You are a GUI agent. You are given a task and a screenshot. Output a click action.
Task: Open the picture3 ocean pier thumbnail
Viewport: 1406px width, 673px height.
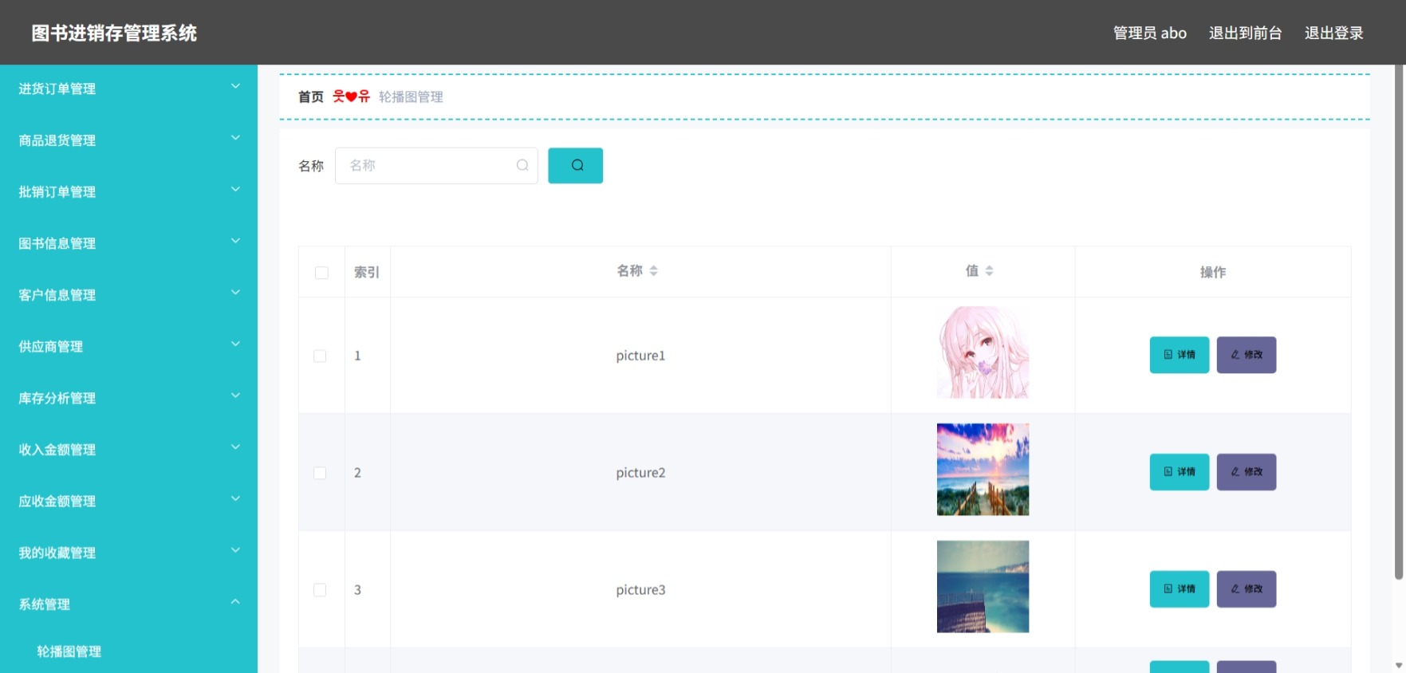(983, 587)
